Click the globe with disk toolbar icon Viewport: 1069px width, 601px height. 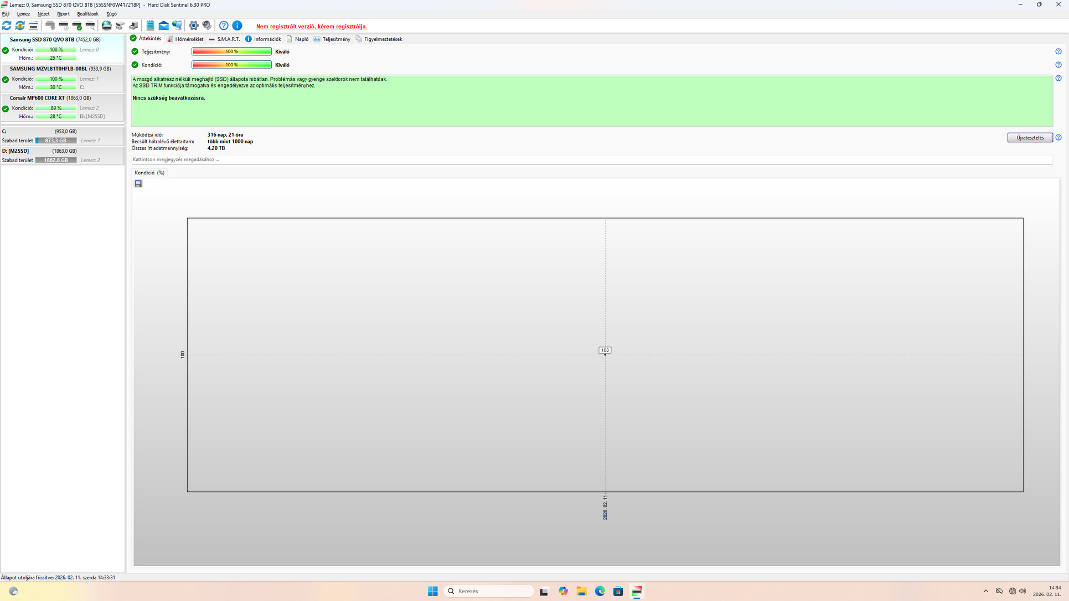[x=106, y=25]
